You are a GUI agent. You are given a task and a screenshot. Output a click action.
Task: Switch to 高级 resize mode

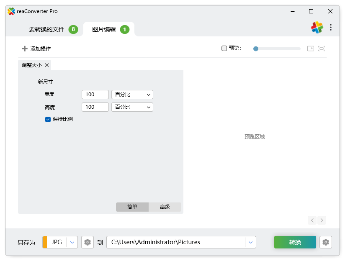165,207
